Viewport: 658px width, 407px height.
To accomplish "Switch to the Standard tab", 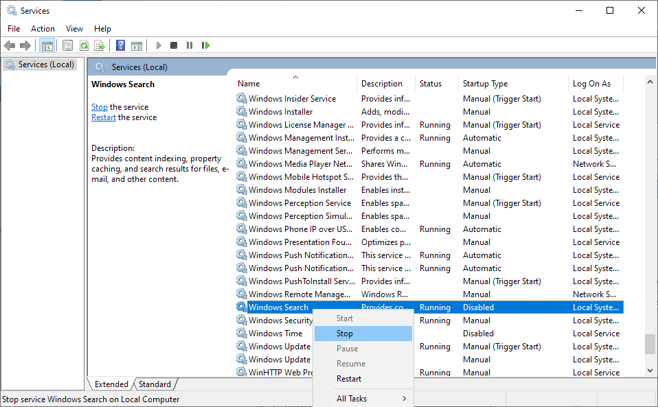I will tap(155, 384).
